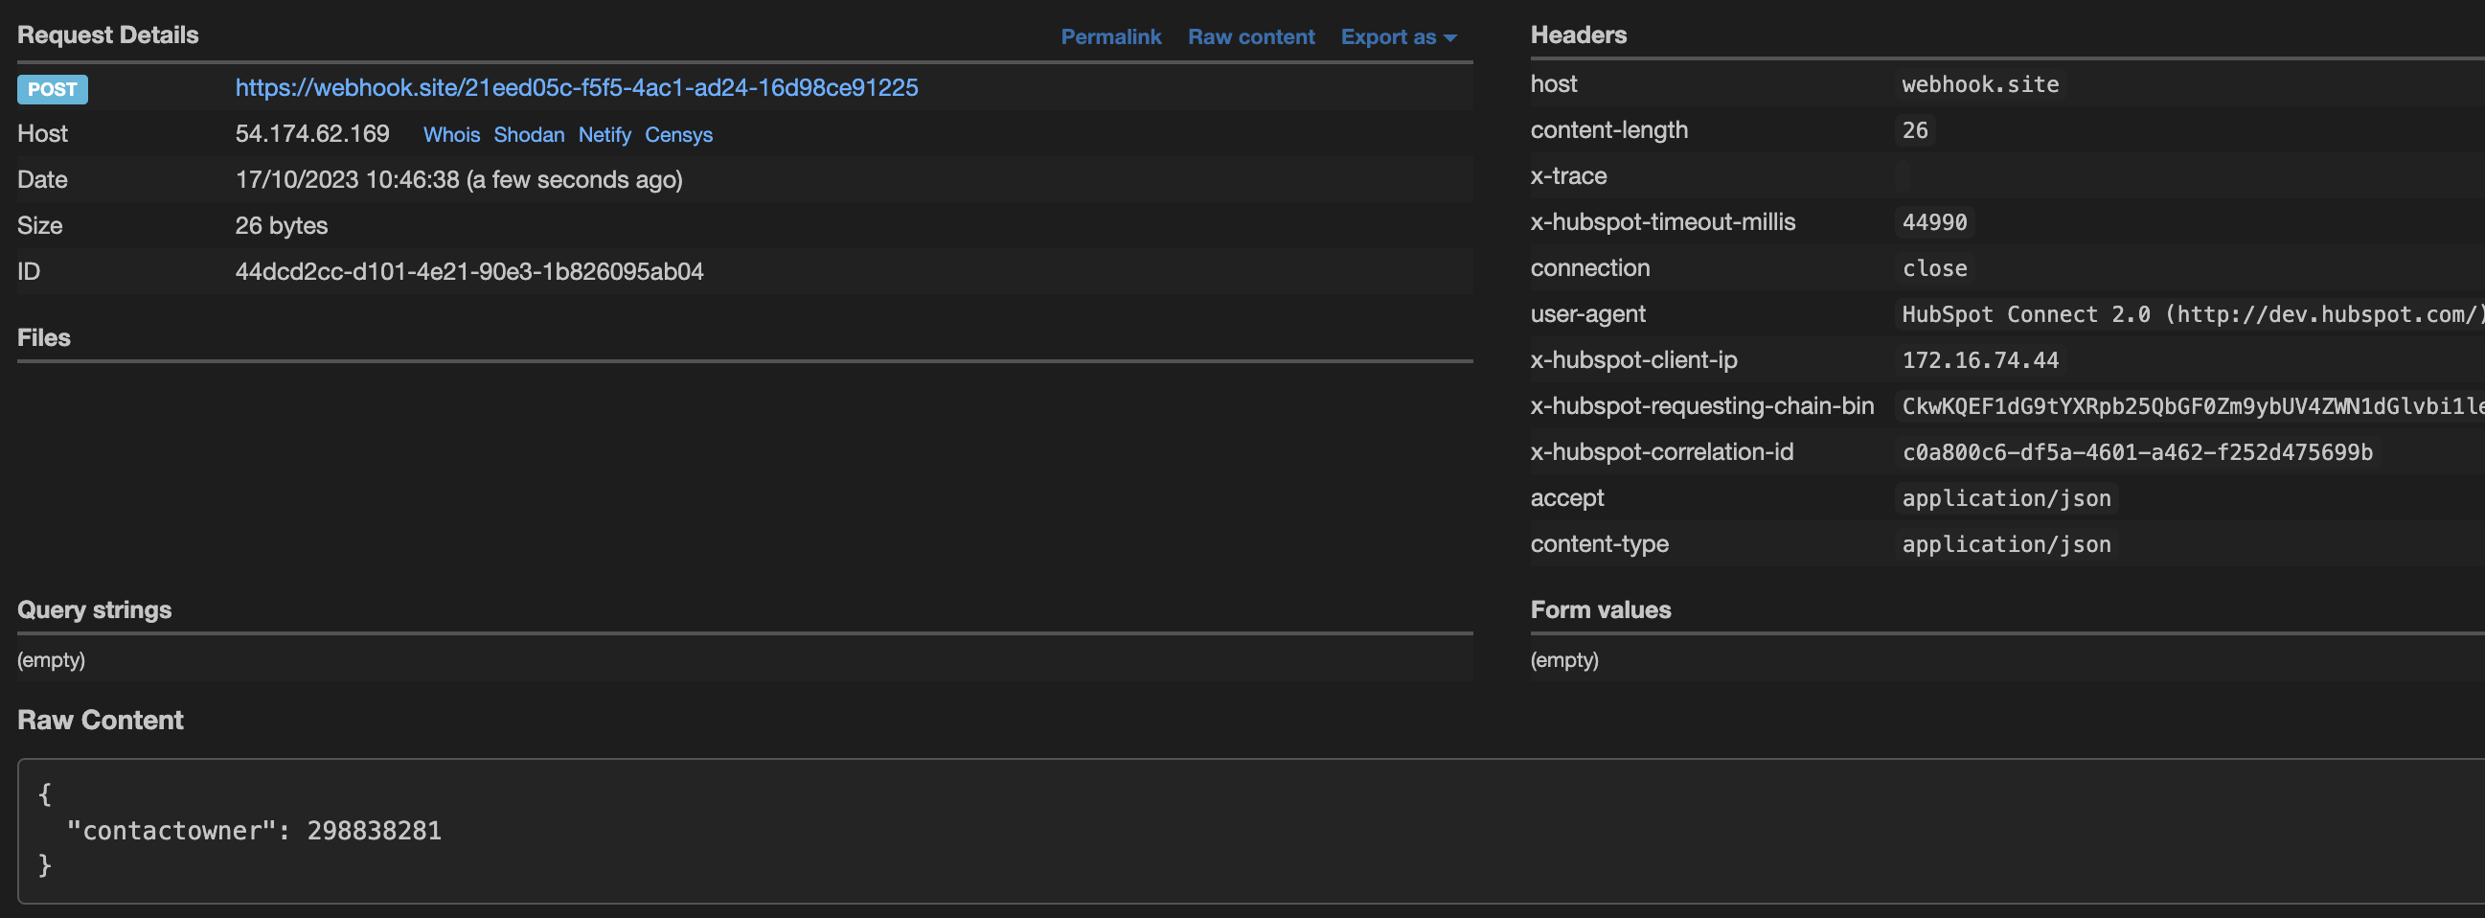This screenshot has height=918, width=2485.
Task: Select the contactowner value in Raw Content
Action: click(376, 829)
